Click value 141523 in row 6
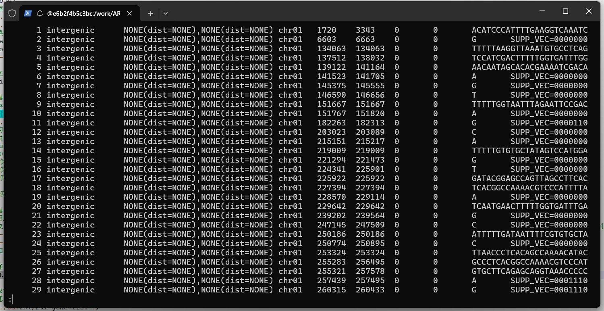This screenshot has width=604, height=311. tap(331, 77)
